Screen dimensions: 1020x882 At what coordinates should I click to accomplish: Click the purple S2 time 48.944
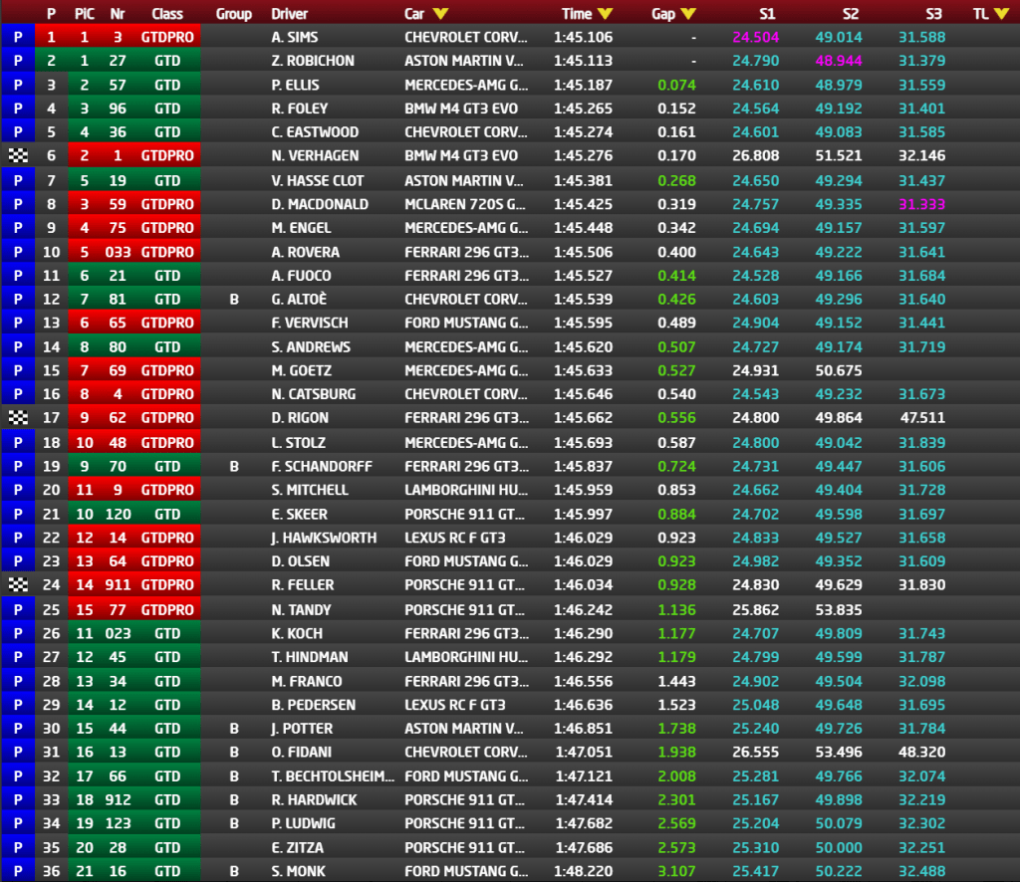coord(839,61)
